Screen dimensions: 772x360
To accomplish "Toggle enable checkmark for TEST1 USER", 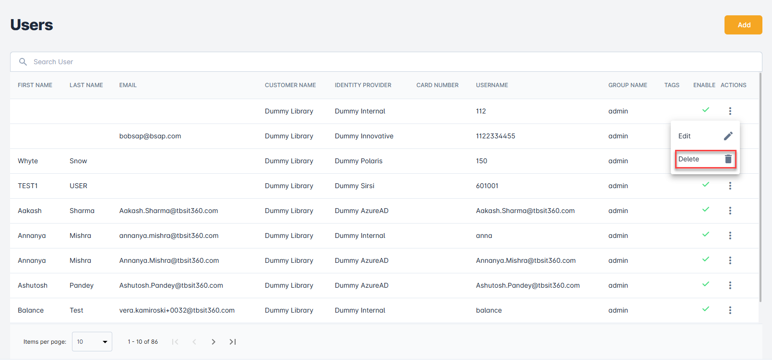I will [705, 185].
